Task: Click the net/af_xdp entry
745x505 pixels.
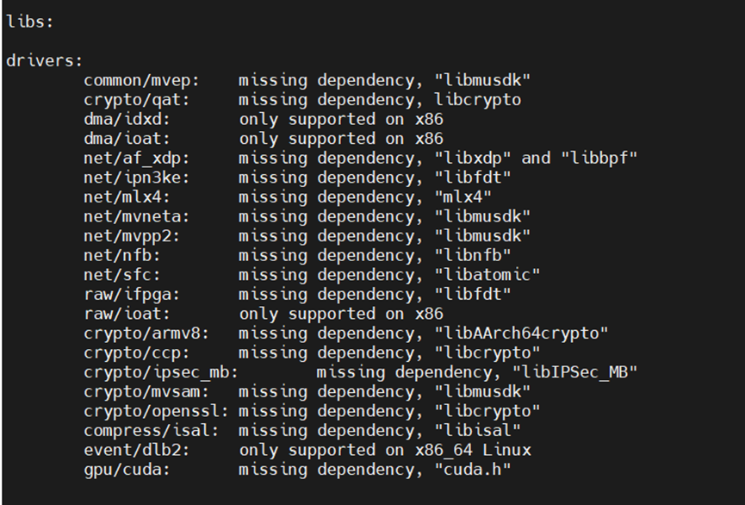Action: point(136,159)
